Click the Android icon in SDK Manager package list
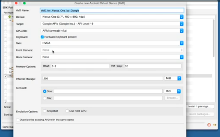Image resolution: width=220 pixels, height=137 pixels. coord(9,17)
